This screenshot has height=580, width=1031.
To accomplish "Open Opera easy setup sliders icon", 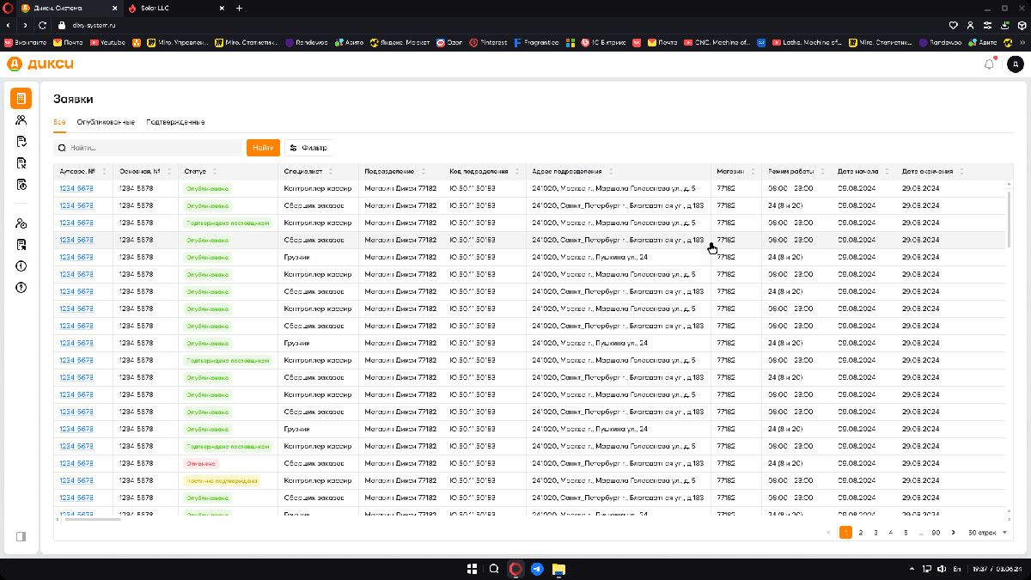I will coord(987,25).
